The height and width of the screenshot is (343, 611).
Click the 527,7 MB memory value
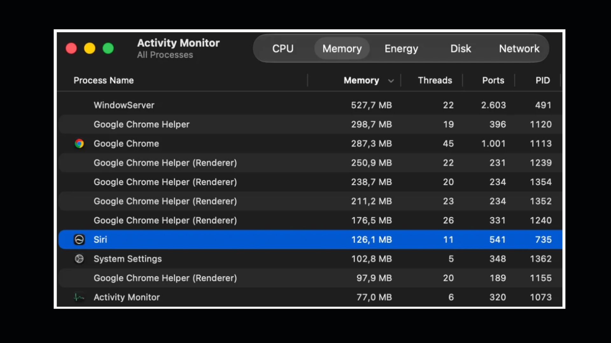tap(371, 105)
